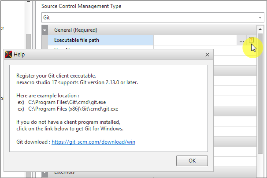Click the Externals section header text
The image size is (267, 178).
pyautogui.click(x=64, y=172)
